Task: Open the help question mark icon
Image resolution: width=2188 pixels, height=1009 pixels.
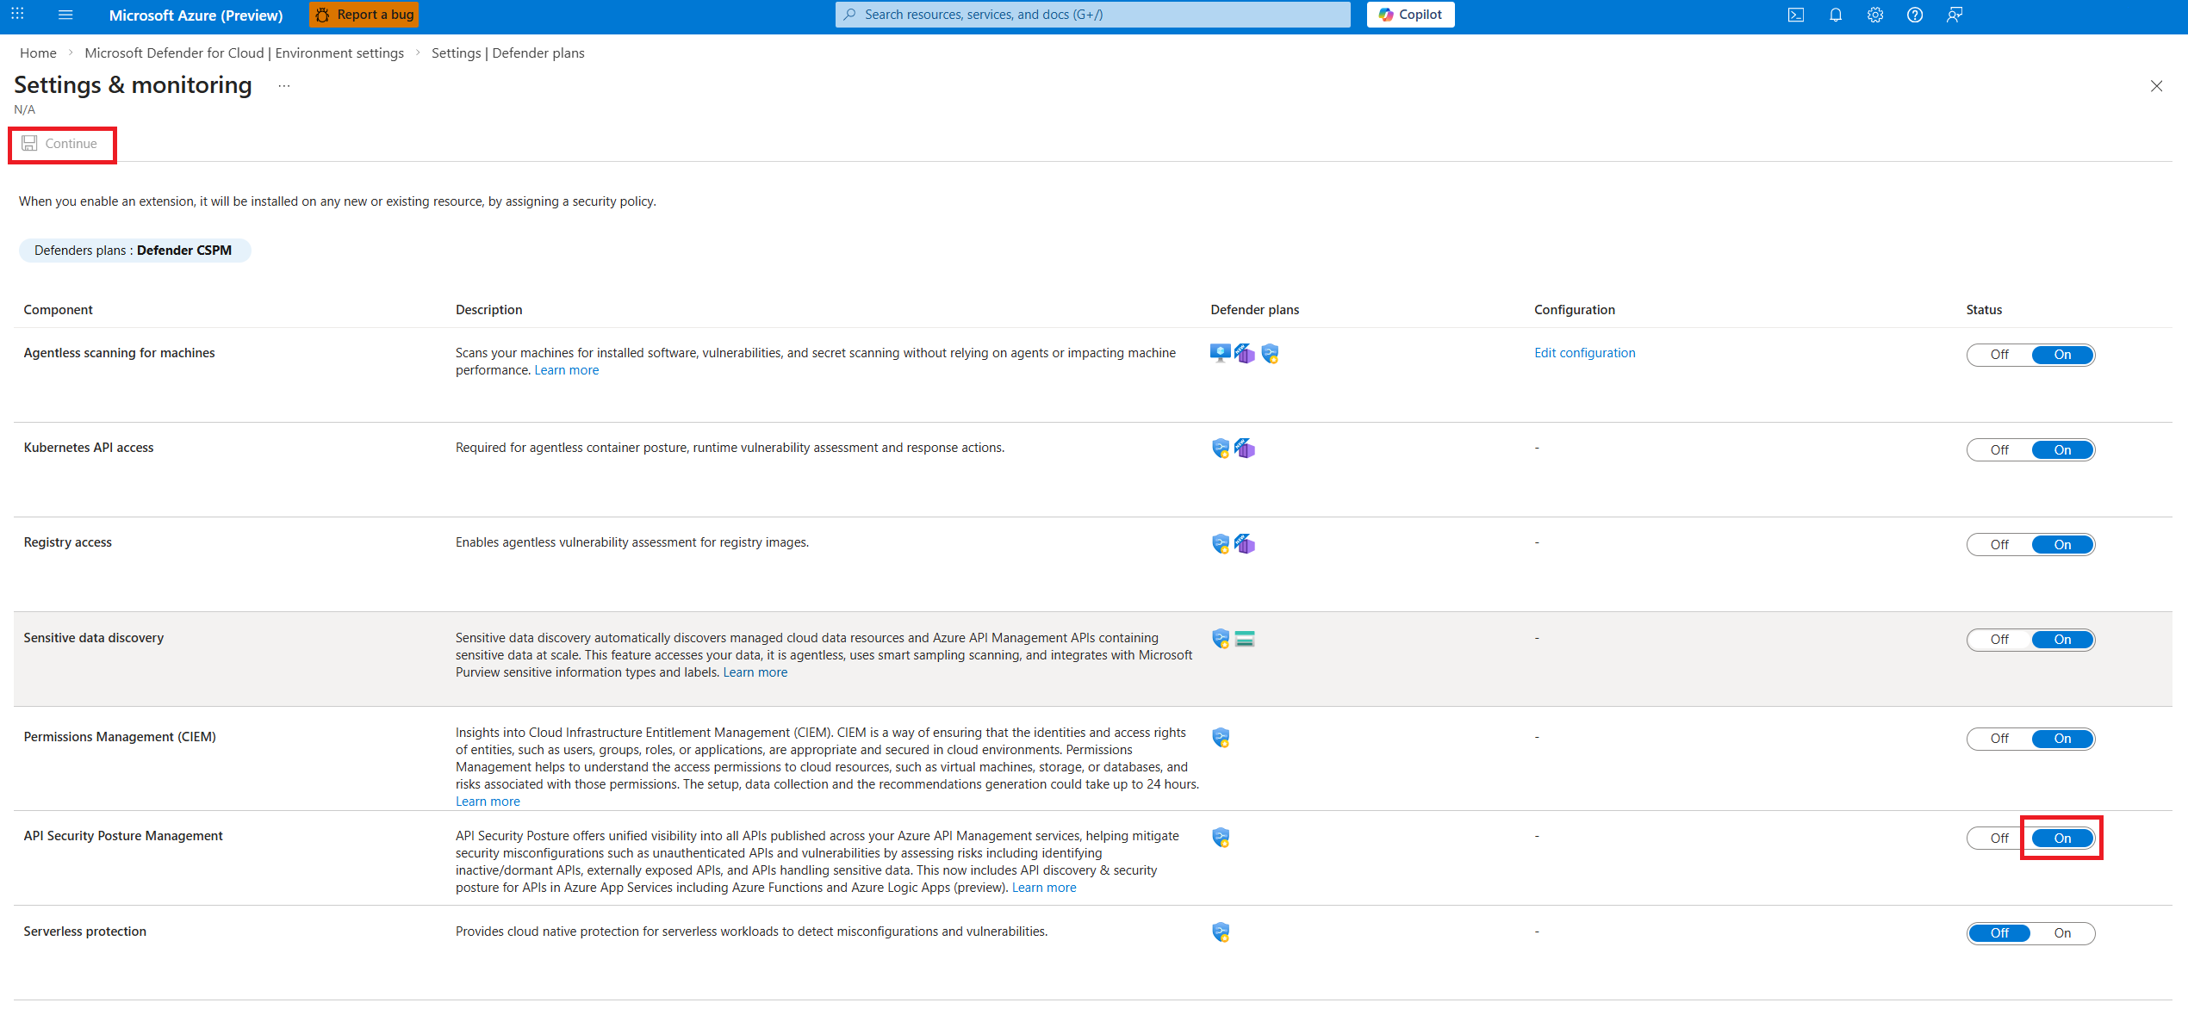Action: coord(1914,15)
